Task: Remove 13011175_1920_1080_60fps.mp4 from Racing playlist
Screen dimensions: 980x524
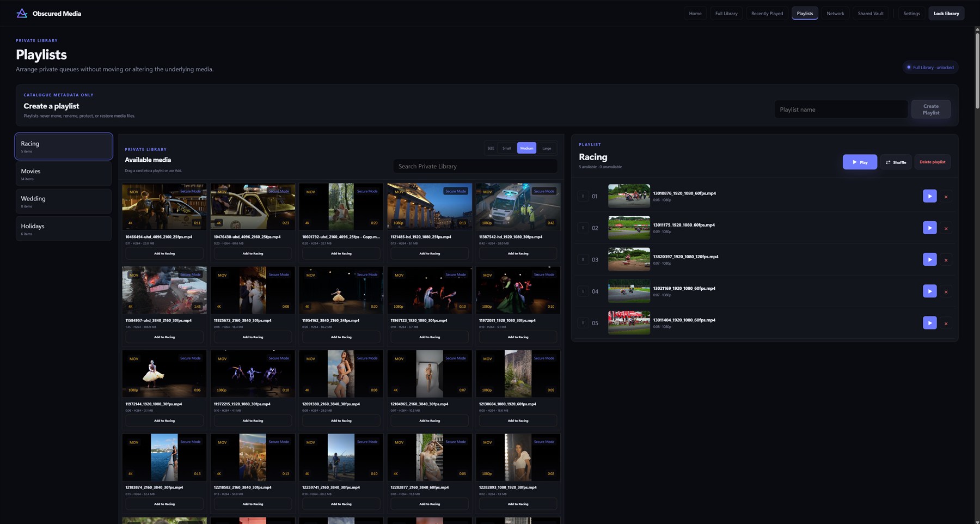Action: pyautogui.click(x=946, y=228)
